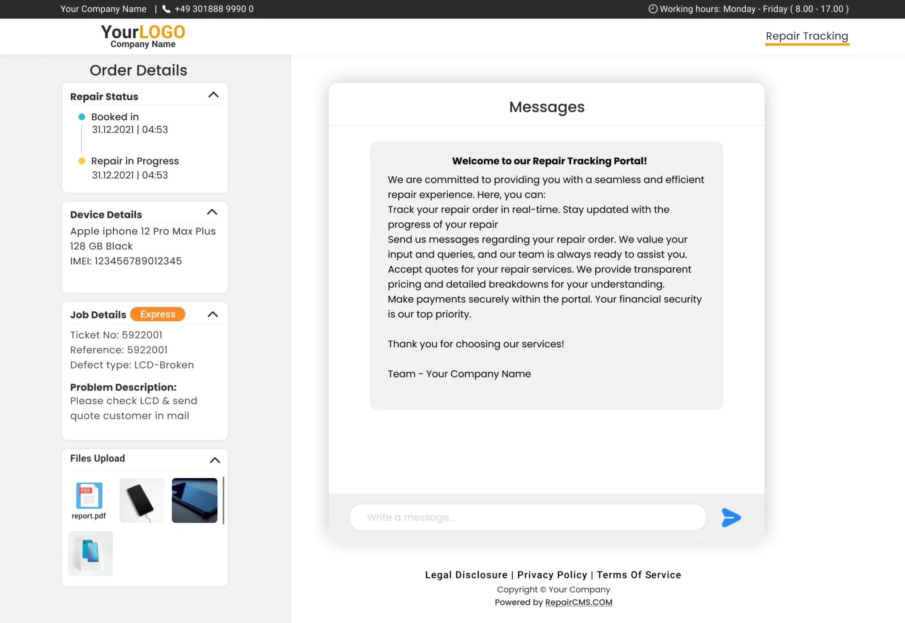Open the Repair Tracking tab
The width and height of the screenshot is (905, 623).
tap(806, 36)
